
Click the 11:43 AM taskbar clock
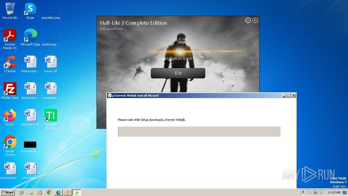[x=334, y=192]
